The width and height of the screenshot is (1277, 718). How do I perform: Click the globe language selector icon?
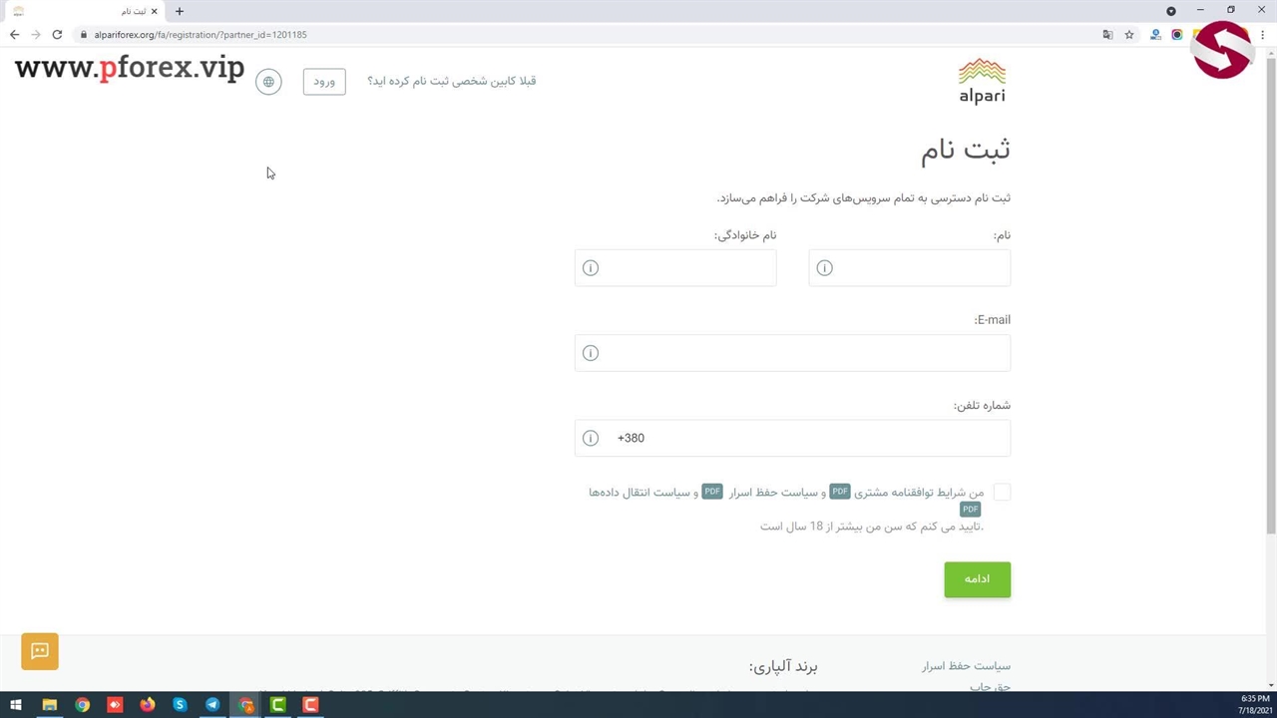tap(268, 82)
